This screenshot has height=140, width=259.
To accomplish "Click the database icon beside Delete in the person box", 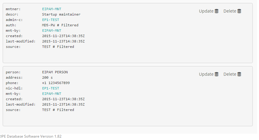I will (x=239, y=74).
